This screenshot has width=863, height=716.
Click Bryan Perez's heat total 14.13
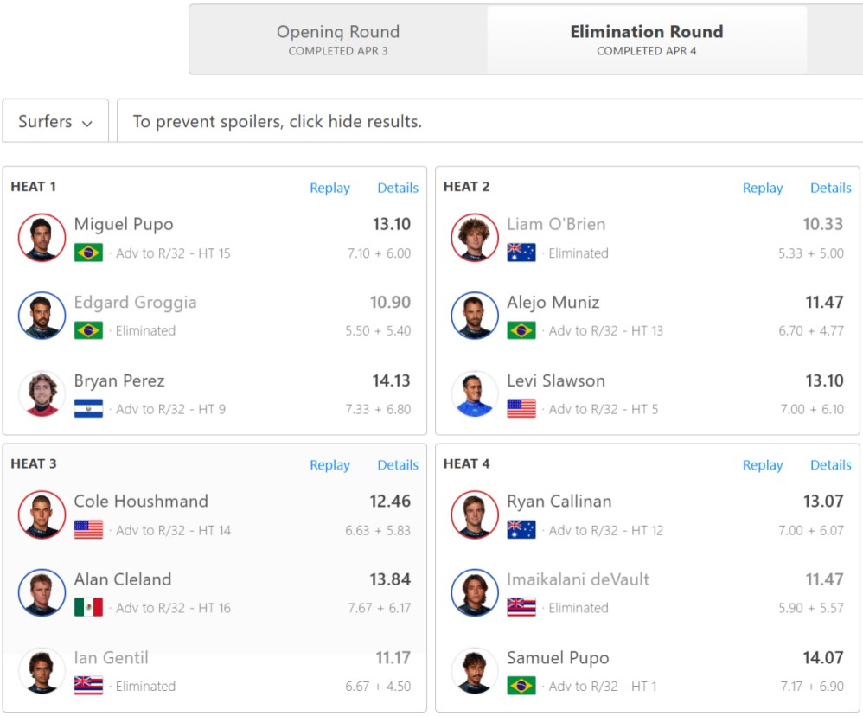(391, 380)
